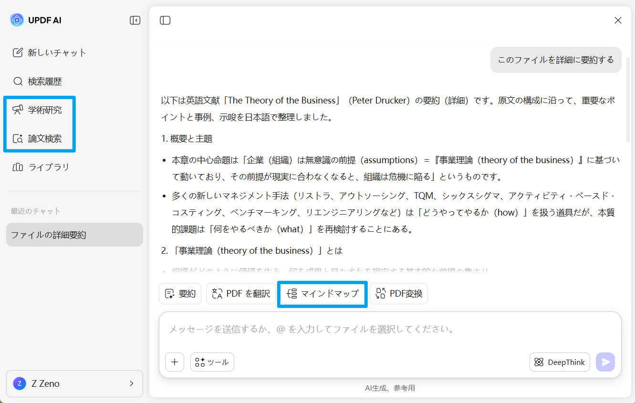The height and width of the screenshot is (403, 635).
Task: Generate a マインドマップ
Action: click(x=323, y=294)
